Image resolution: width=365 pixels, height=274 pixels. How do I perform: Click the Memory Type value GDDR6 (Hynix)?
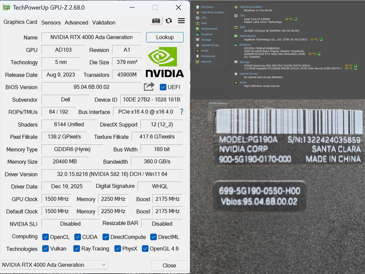(x=72, y=149)
